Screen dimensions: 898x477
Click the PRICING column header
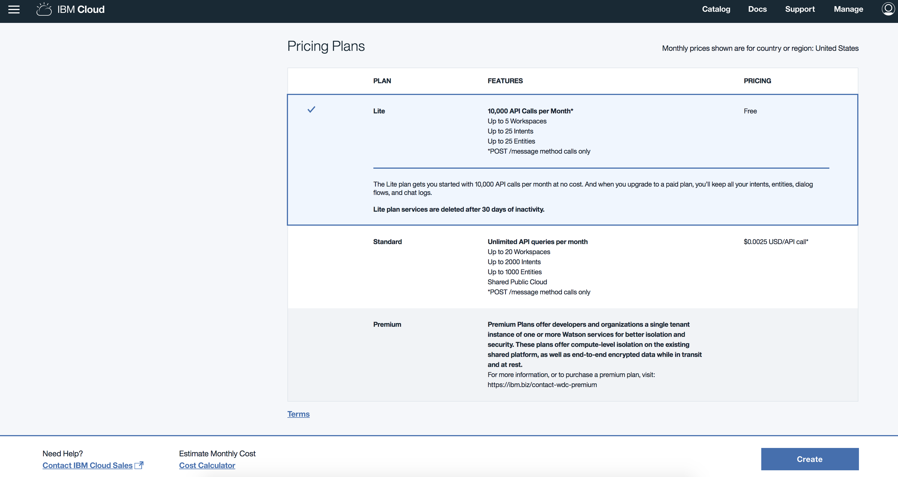757,81
